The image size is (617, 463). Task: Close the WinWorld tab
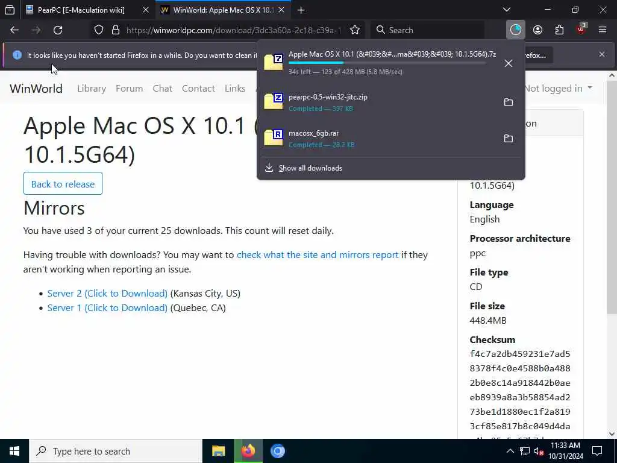[x=281, y=10]
